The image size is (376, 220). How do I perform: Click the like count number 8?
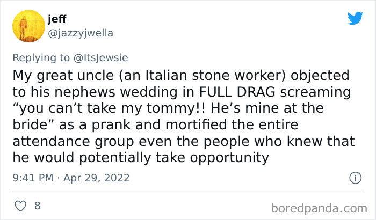click(x=38, y=206)
